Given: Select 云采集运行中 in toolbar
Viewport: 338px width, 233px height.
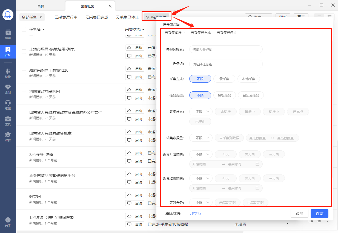Looking at the screenshot, I should point(66,17).
